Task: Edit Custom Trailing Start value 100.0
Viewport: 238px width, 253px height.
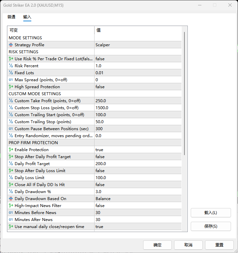Action: point(138,115)
